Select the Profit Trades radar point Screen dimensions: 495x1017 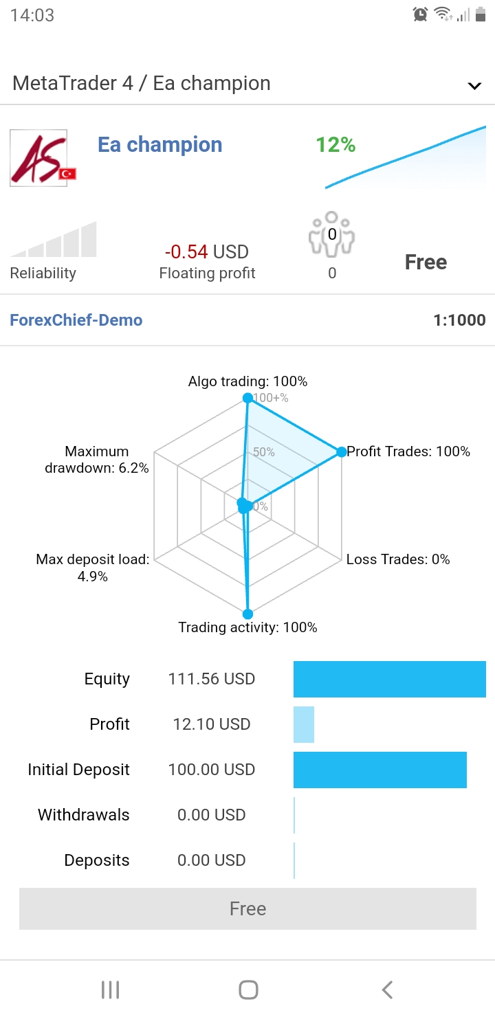pos(341,451)
